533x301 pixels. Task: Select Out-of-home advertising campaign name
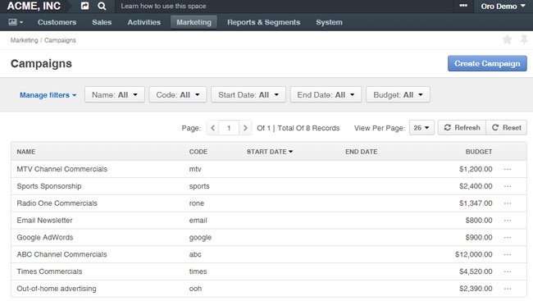coord(57,289)
